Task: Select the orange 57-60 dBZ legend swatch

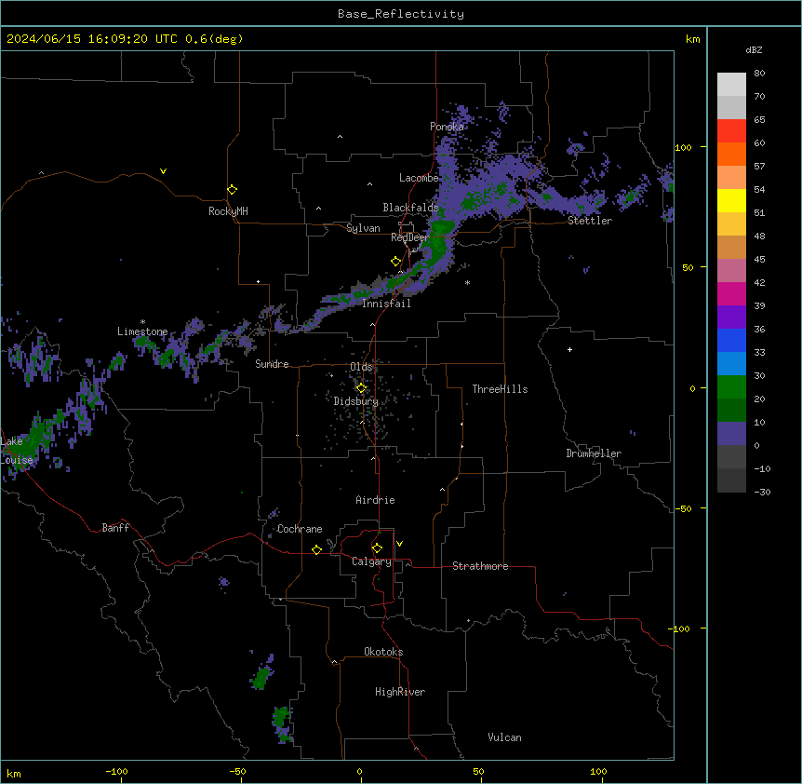Action: (x=731, y=154)
